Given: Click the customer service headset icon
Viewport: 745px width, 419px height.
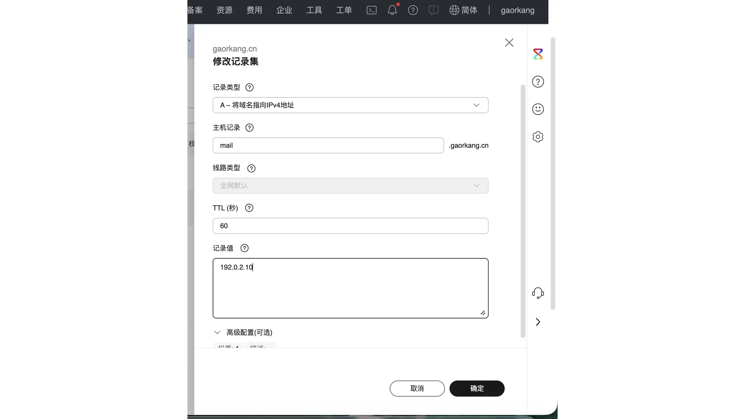Looking at the screenshot, I should [538, 293].
